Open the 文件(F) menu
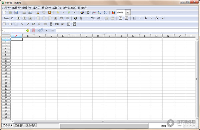This screenshot has height=130, width=200. point(6,8)
